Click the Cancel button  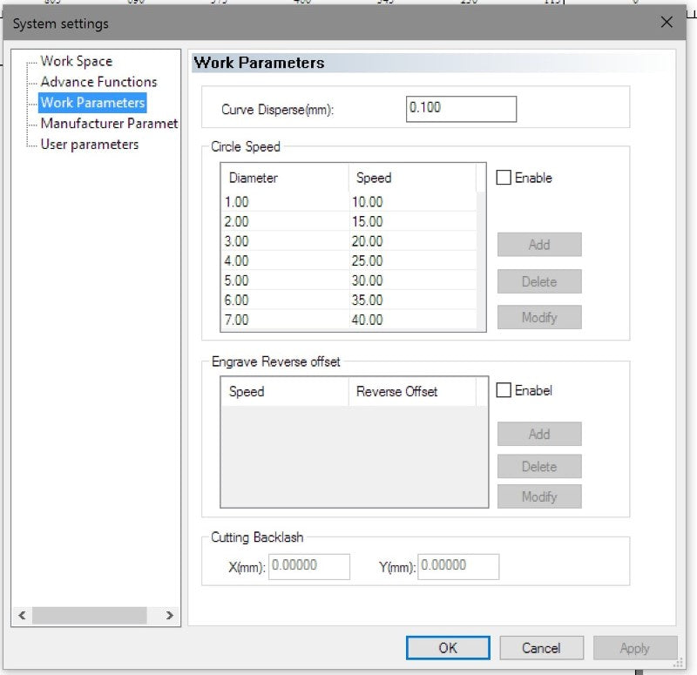[x=541, y=648]
